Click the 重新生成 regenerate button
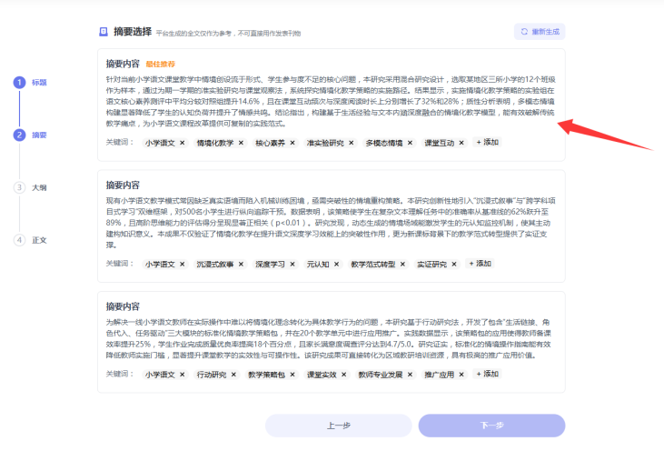This screenshot has height=451, width=664. [x=540, y=32]
